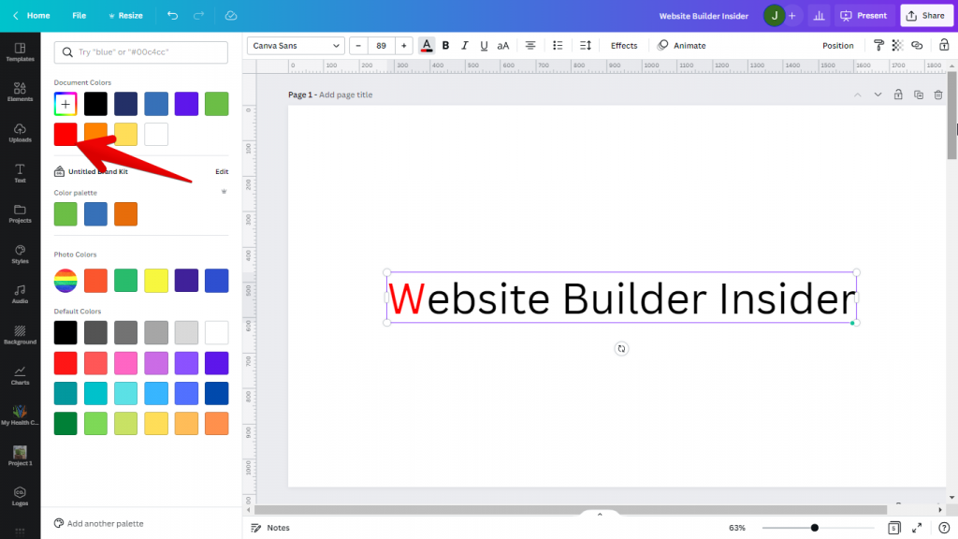Open the Uploads panel
Viewport: 958px width, 539px height.
(x=20, y=131)
